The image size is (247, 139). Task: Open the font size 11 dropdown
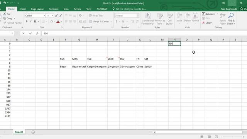[x=52, y=15]
